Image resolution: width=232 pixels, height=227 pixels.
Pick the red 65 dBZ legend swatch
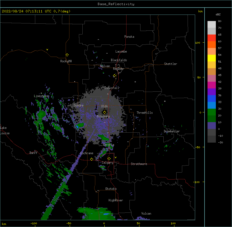(212, 38)
